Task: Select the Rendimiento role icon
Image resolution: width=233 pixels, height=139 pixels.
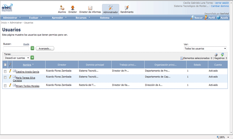Action: click(x=127, y=8)
